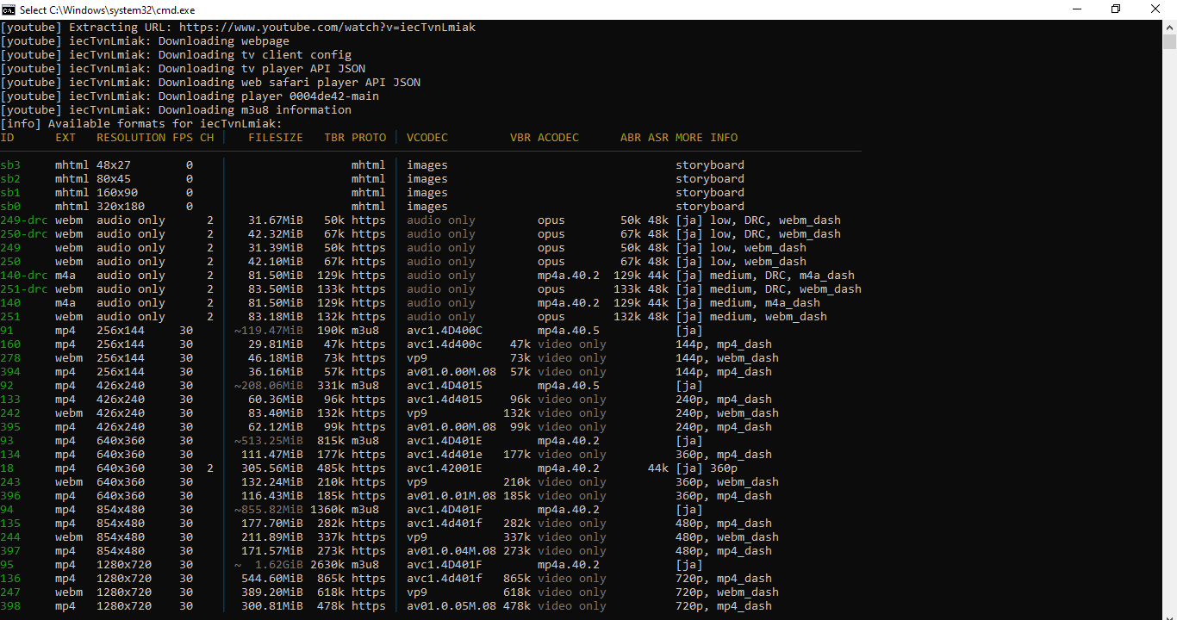Click the MORE INFO column header
Viewport: 1177px width, 620px height.
point(707,138)
